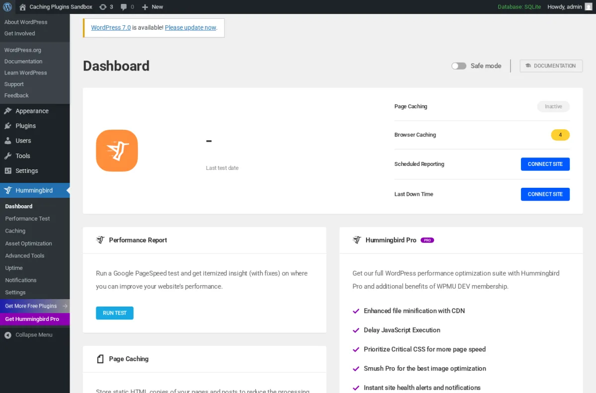The height and width of the screenshot is (393, 596).
Task: Open About WordPress link
Action: pyautogui.click(x=26, y=22)
